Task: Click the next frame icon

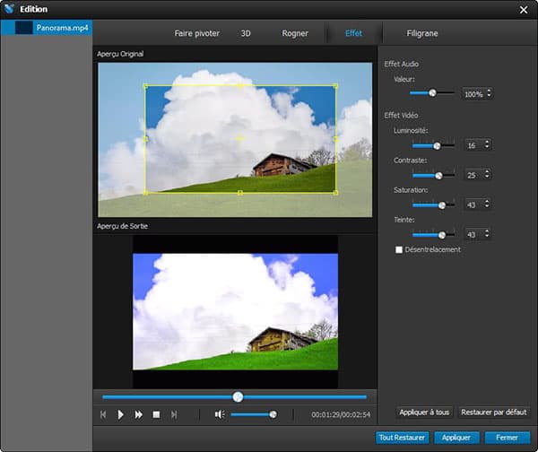Action: [x=174, y=414]
